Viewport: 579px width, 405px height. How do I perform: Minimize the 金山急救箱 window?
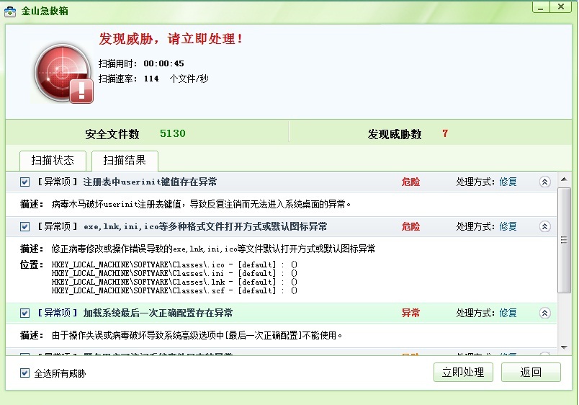[x=541, y=7]
